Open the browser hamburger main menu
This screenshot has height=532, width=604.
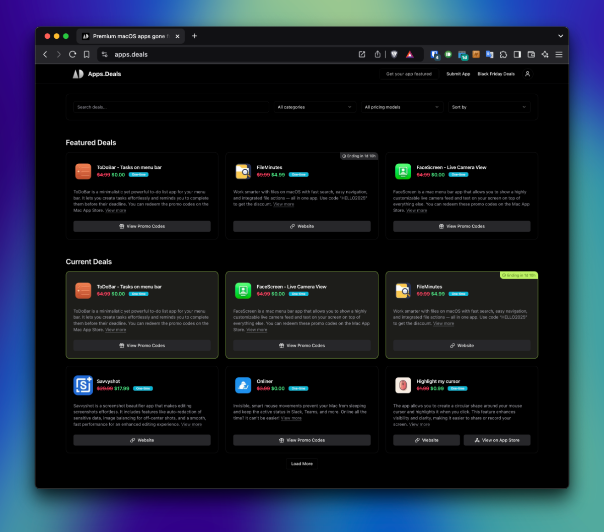(x=559, y=54)
